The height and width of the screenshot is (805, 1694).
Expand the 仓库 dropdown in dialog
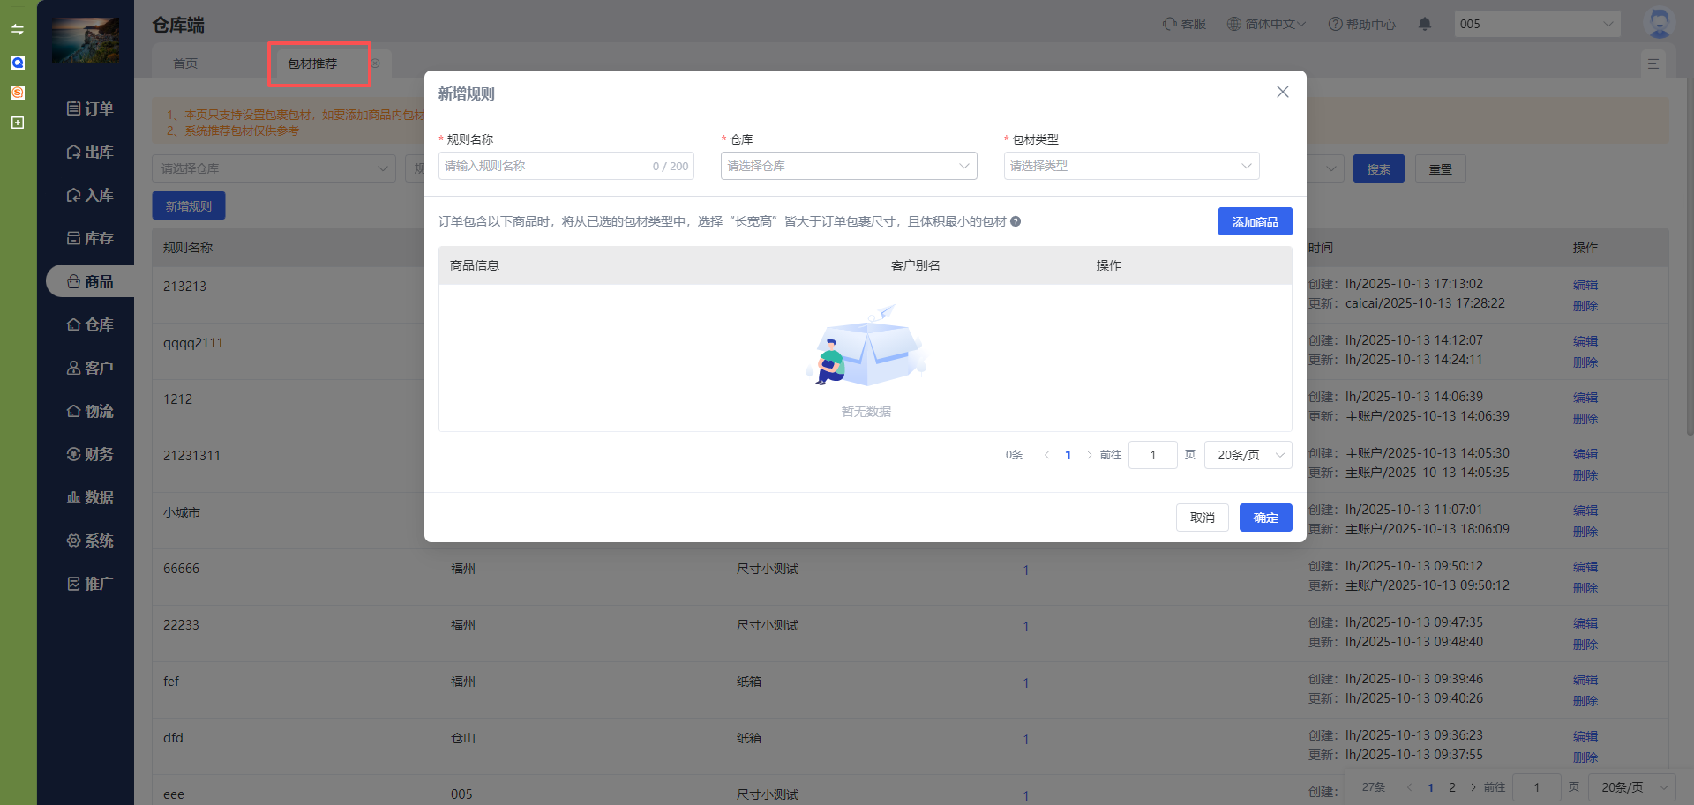point(848,166)
